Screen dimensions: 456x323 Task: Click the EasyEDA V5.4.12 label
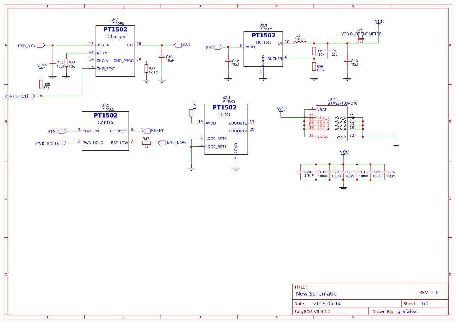coord(312,311)
